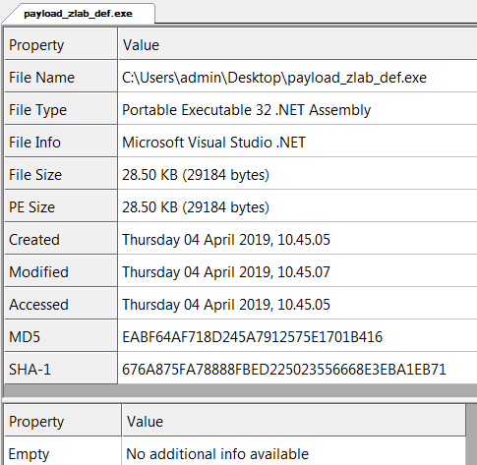Click the Modified timestamp value
Screen dimensions: 477x465
point(226,272)
